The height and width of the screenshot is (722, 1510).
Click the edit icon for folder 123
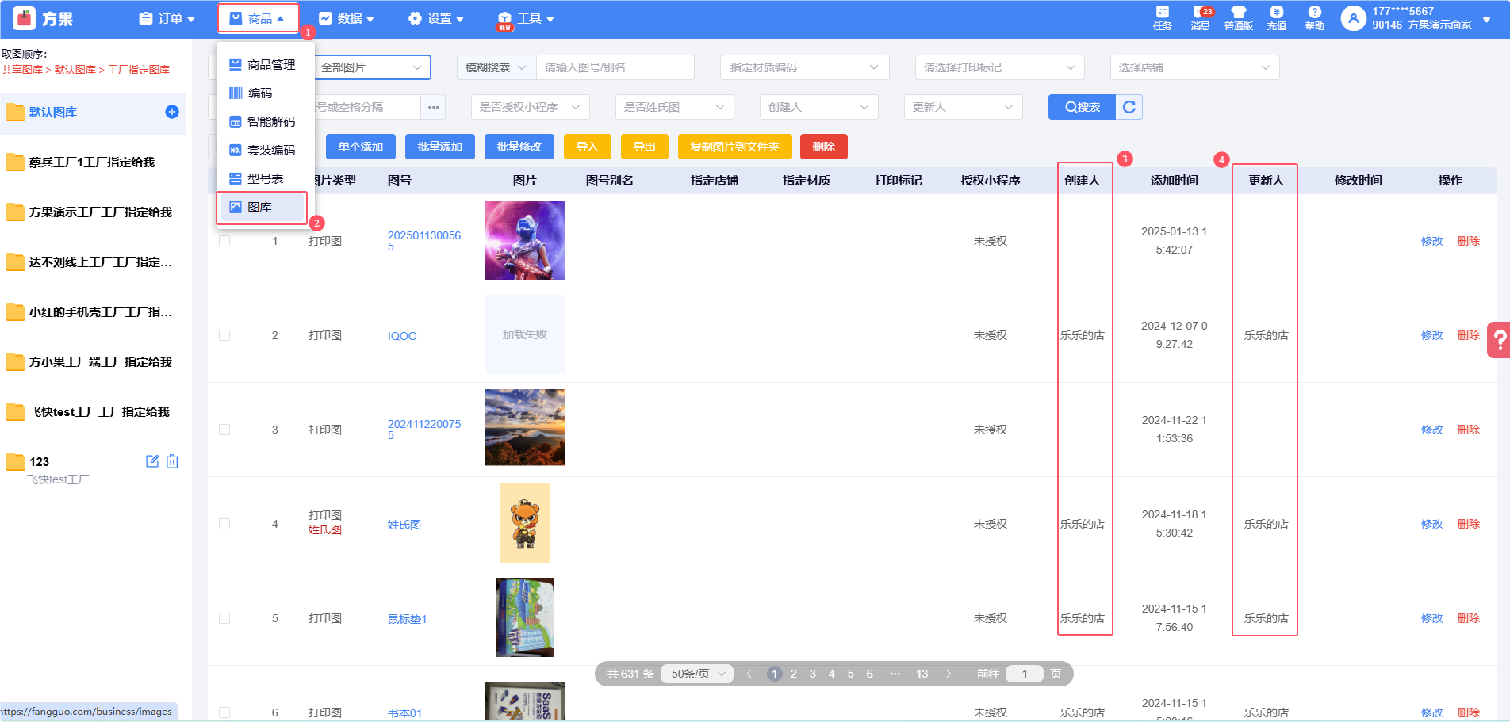click(152, 461)
